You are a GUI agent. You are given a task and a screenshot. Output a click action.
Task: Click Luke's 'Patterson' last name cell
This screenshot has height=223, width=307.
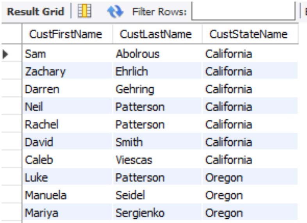point(157,177)
